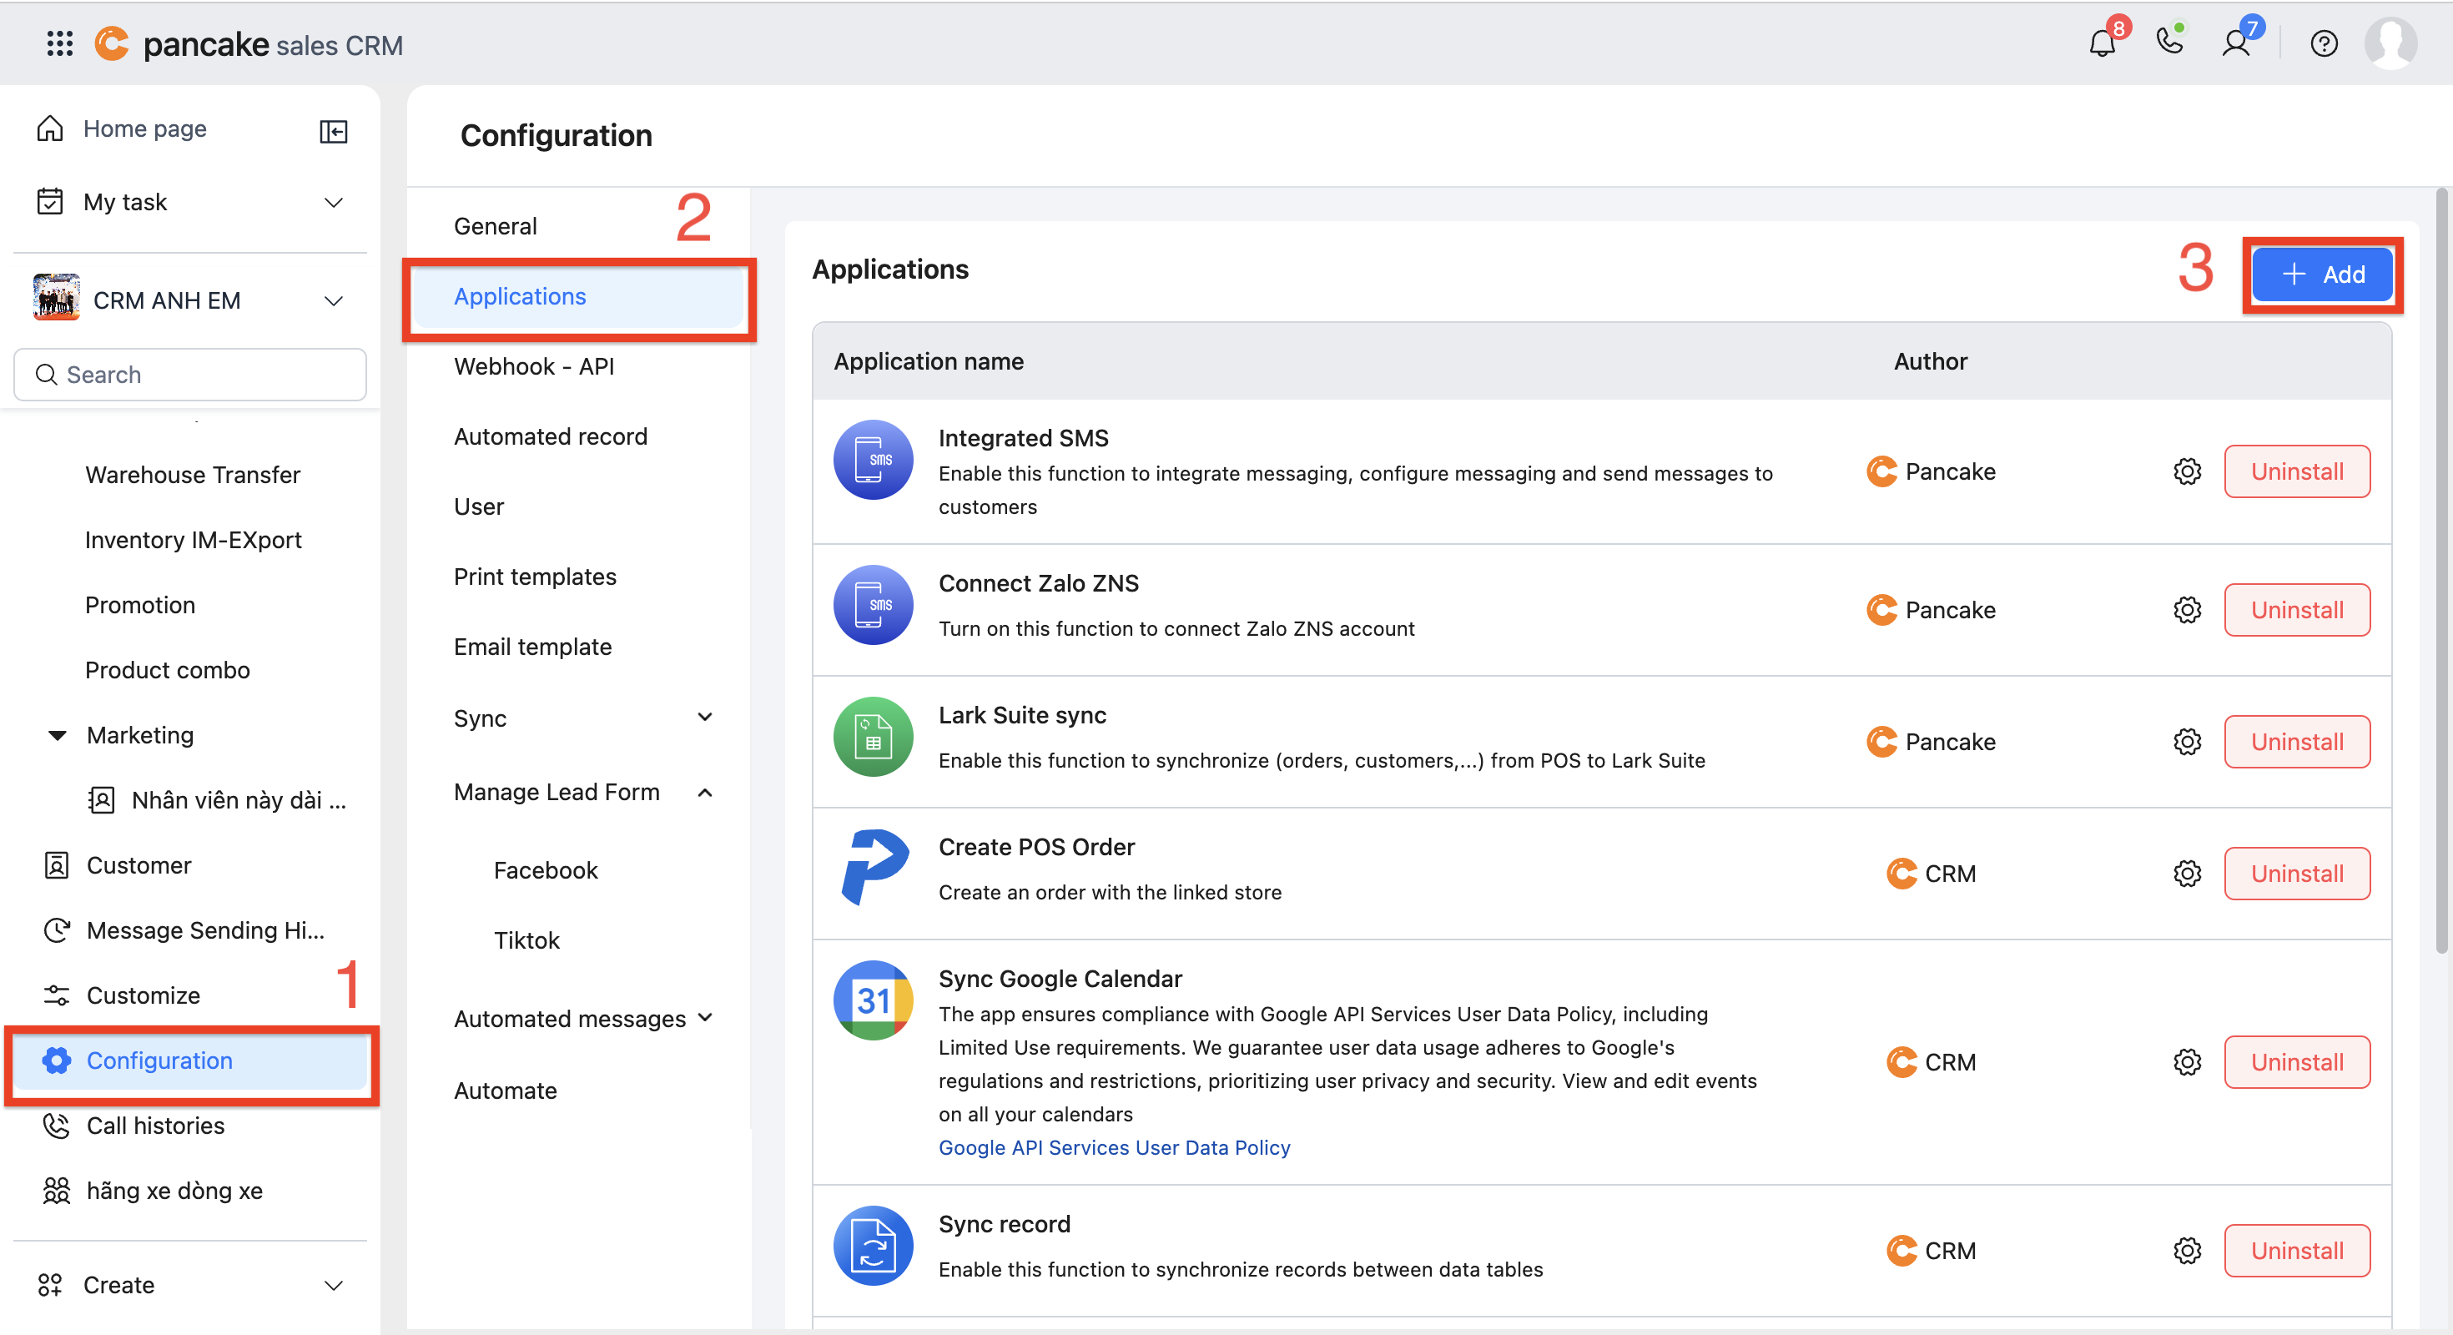Open the apps grid launcher icon
The height and width of the screenshot is (1335, 2453).
(60, 43)
